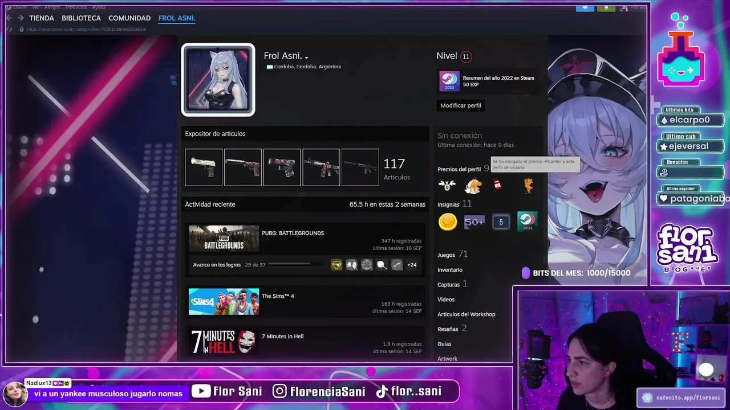Select the pink pistol showcase item
The width and height of the screenshot is (730, 410).
click(x=282, y=167)
